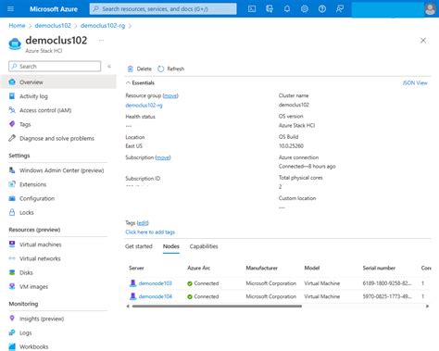Launch Cloud Shell from the top bar
This screenshot has width=439, height=351.
tap(252, 9)
